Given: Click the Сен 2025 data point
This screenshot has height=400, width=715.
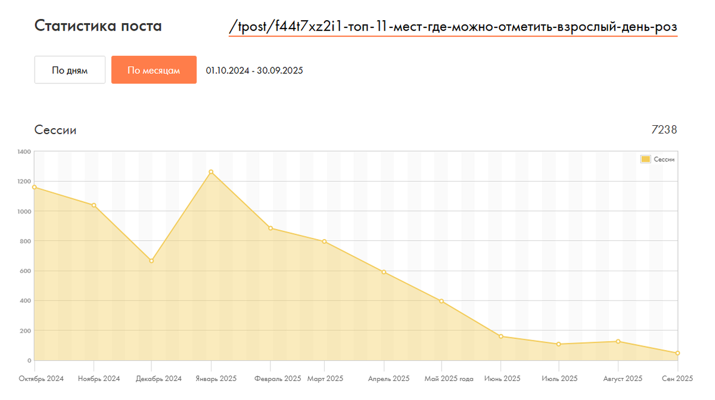Looking at the screenshot, I should click(x=677, y=353).
